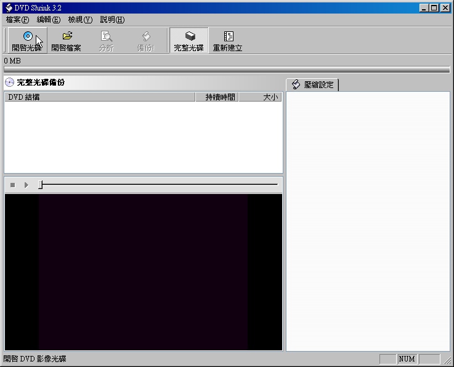Minimize the DVD Shrink window
Viewport: 454px width, 367px height.
point(424,8)
